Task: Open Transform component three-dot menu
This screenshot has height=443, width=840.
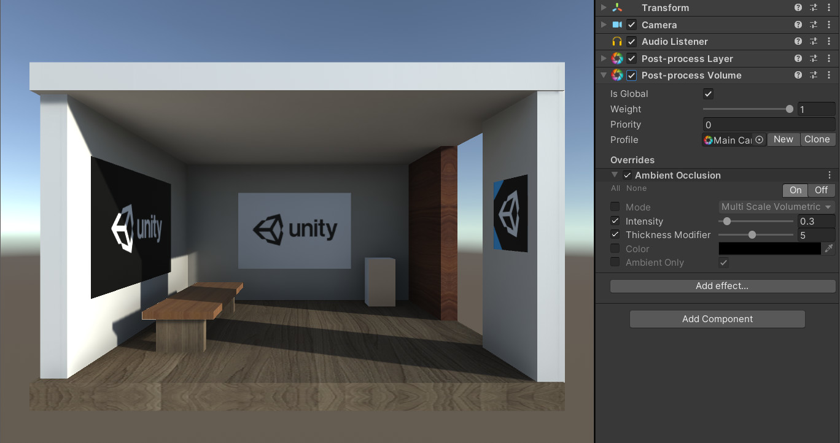Action: point(830,7)
